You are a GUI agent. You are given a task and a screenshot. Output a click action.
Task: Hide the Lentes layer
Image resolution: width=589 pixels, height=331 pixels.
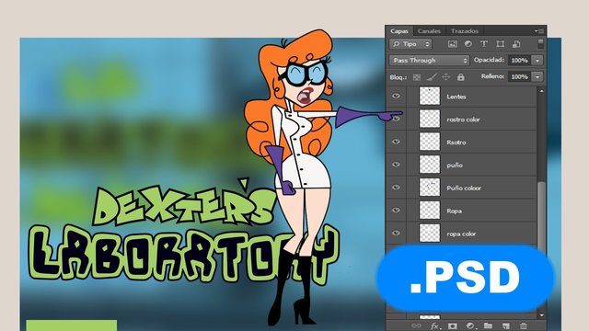[x=396, y=96]
